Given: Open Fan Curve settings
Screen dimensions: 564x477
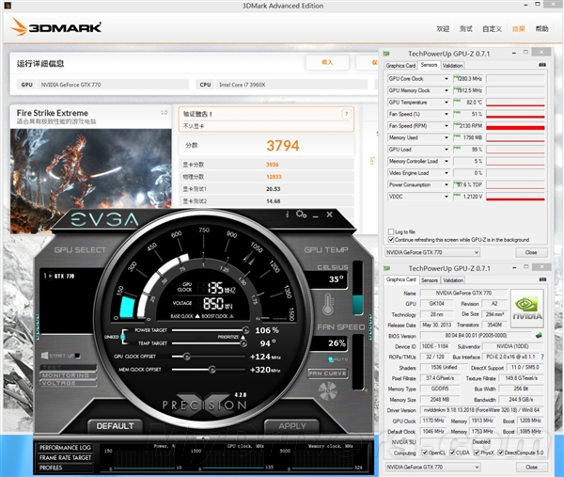Looking at the screenshot, I should tap(327, 374).
